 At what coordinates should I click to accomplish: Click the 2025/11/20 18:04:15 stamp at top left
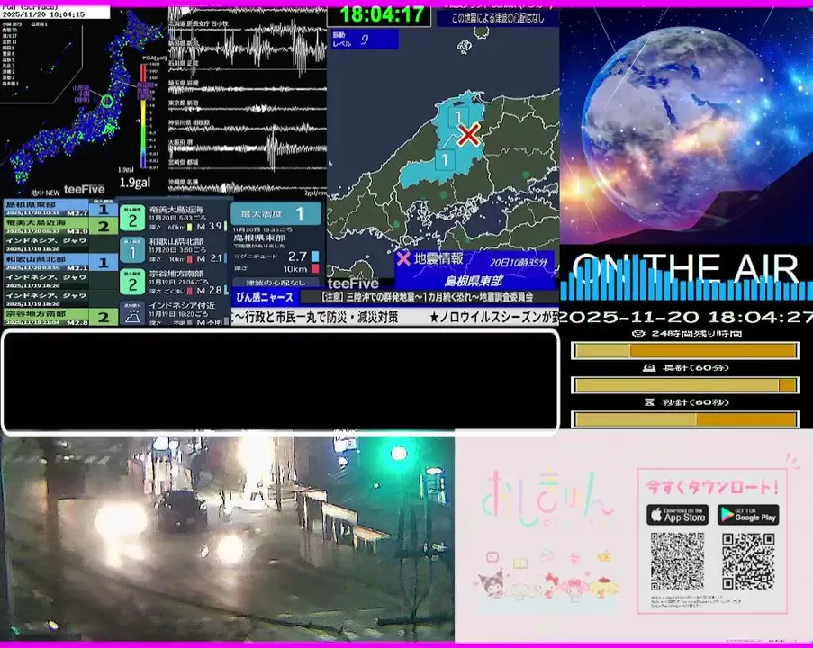click(x=43, y=14)
